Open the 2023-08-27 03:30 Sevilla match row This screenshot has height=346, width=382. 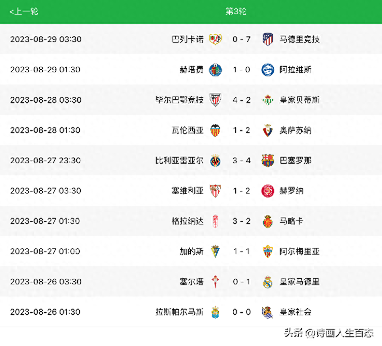191,191
